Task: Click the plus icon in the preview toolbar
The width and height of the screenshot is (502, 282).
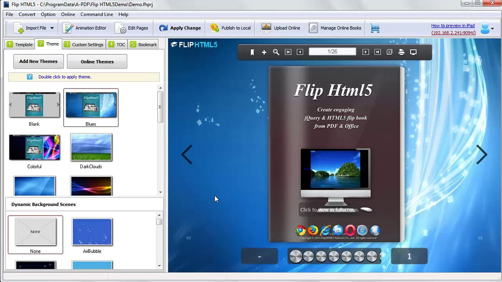Action: [x=264, y=52]
